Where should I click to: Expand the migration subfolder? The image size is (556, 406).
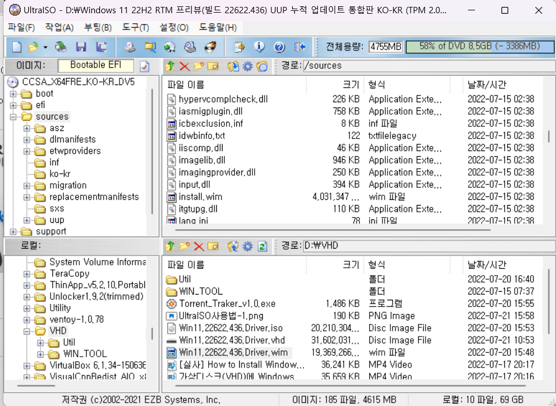point(27,185)
